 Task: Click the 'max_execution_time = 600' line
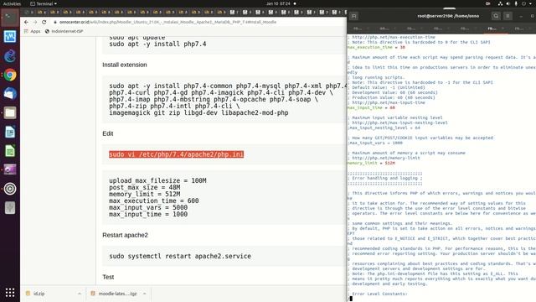coord(154,200)
